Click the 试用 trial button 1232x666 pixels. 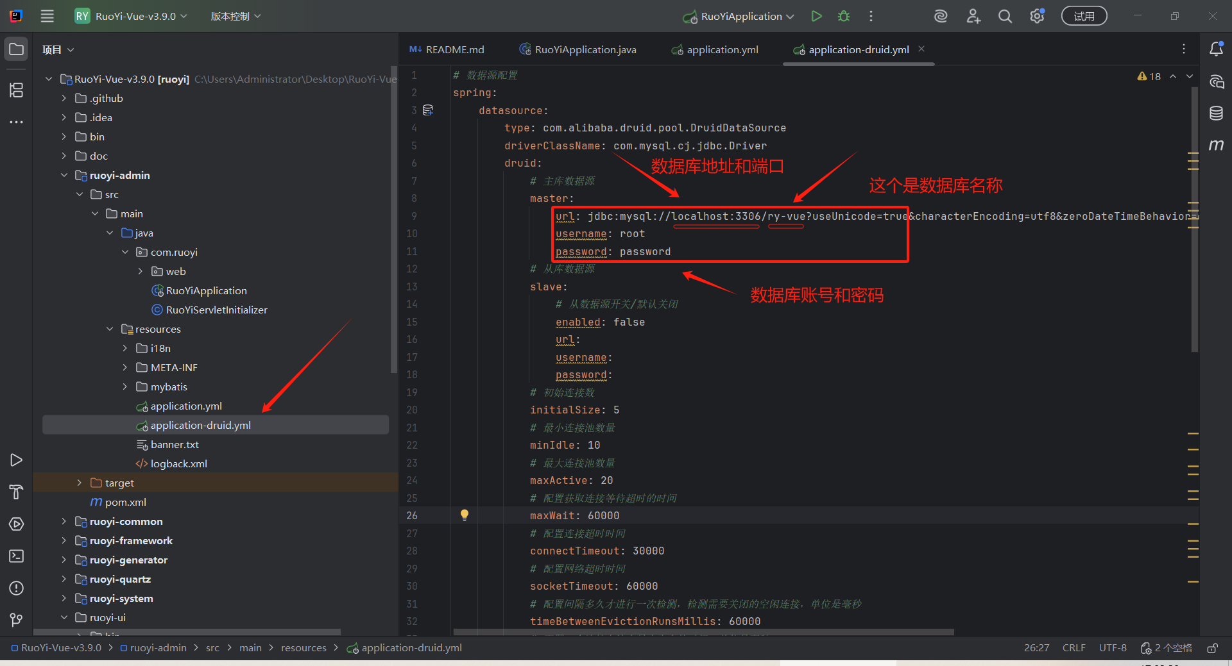tap(1084, 16)
